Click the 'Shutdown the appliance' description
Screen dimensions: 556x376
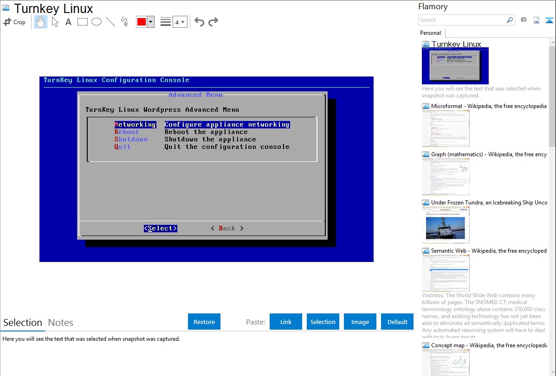point(210,139)
